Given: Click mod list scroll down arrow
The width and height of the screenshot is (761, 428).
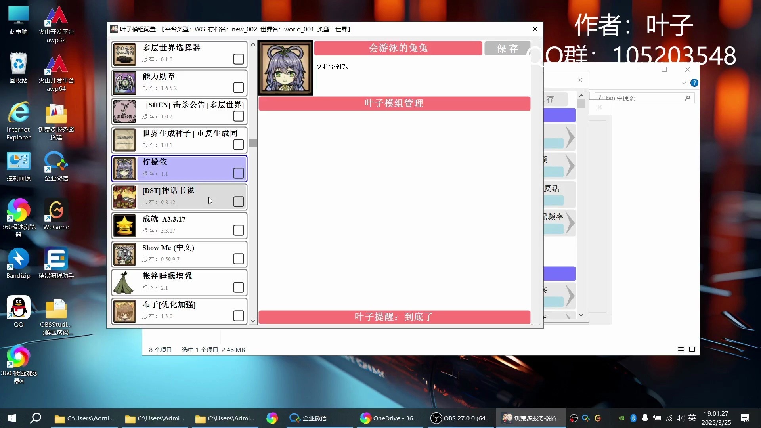Looking at the screenshot, I should click(253, 321).
